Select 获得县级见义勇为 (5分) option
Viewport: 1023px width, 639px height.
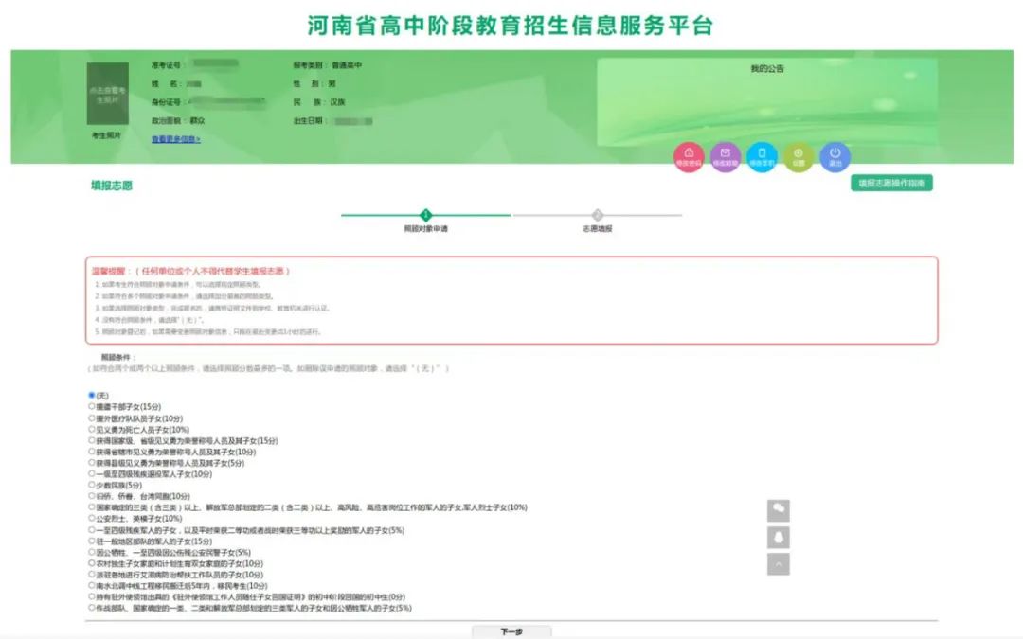coord(92,462)
